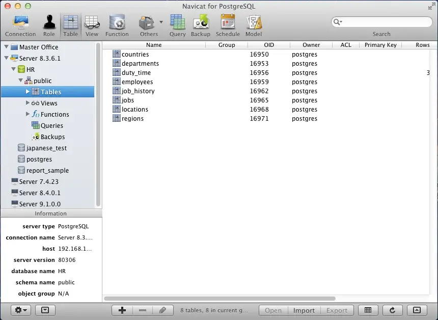Click the sidebar vertical scrollbar
Image resolution: width=438 pixels, height=320 pixels.
(98, 124)
